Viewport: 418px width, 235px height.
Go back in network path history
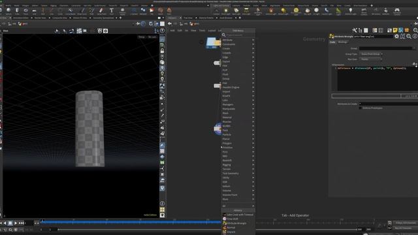(170, 23)
